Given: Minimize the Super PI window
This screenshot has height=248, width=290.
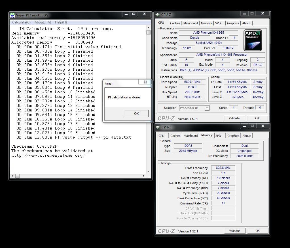Looking at the screenshot, I should pos(126,14).
